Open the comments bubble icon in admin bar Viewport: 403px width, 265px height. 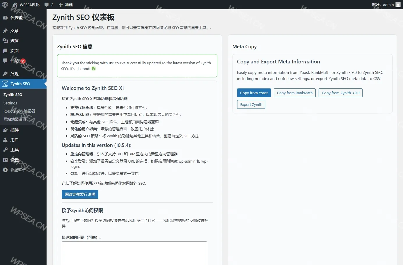click(x=47, y=5)
